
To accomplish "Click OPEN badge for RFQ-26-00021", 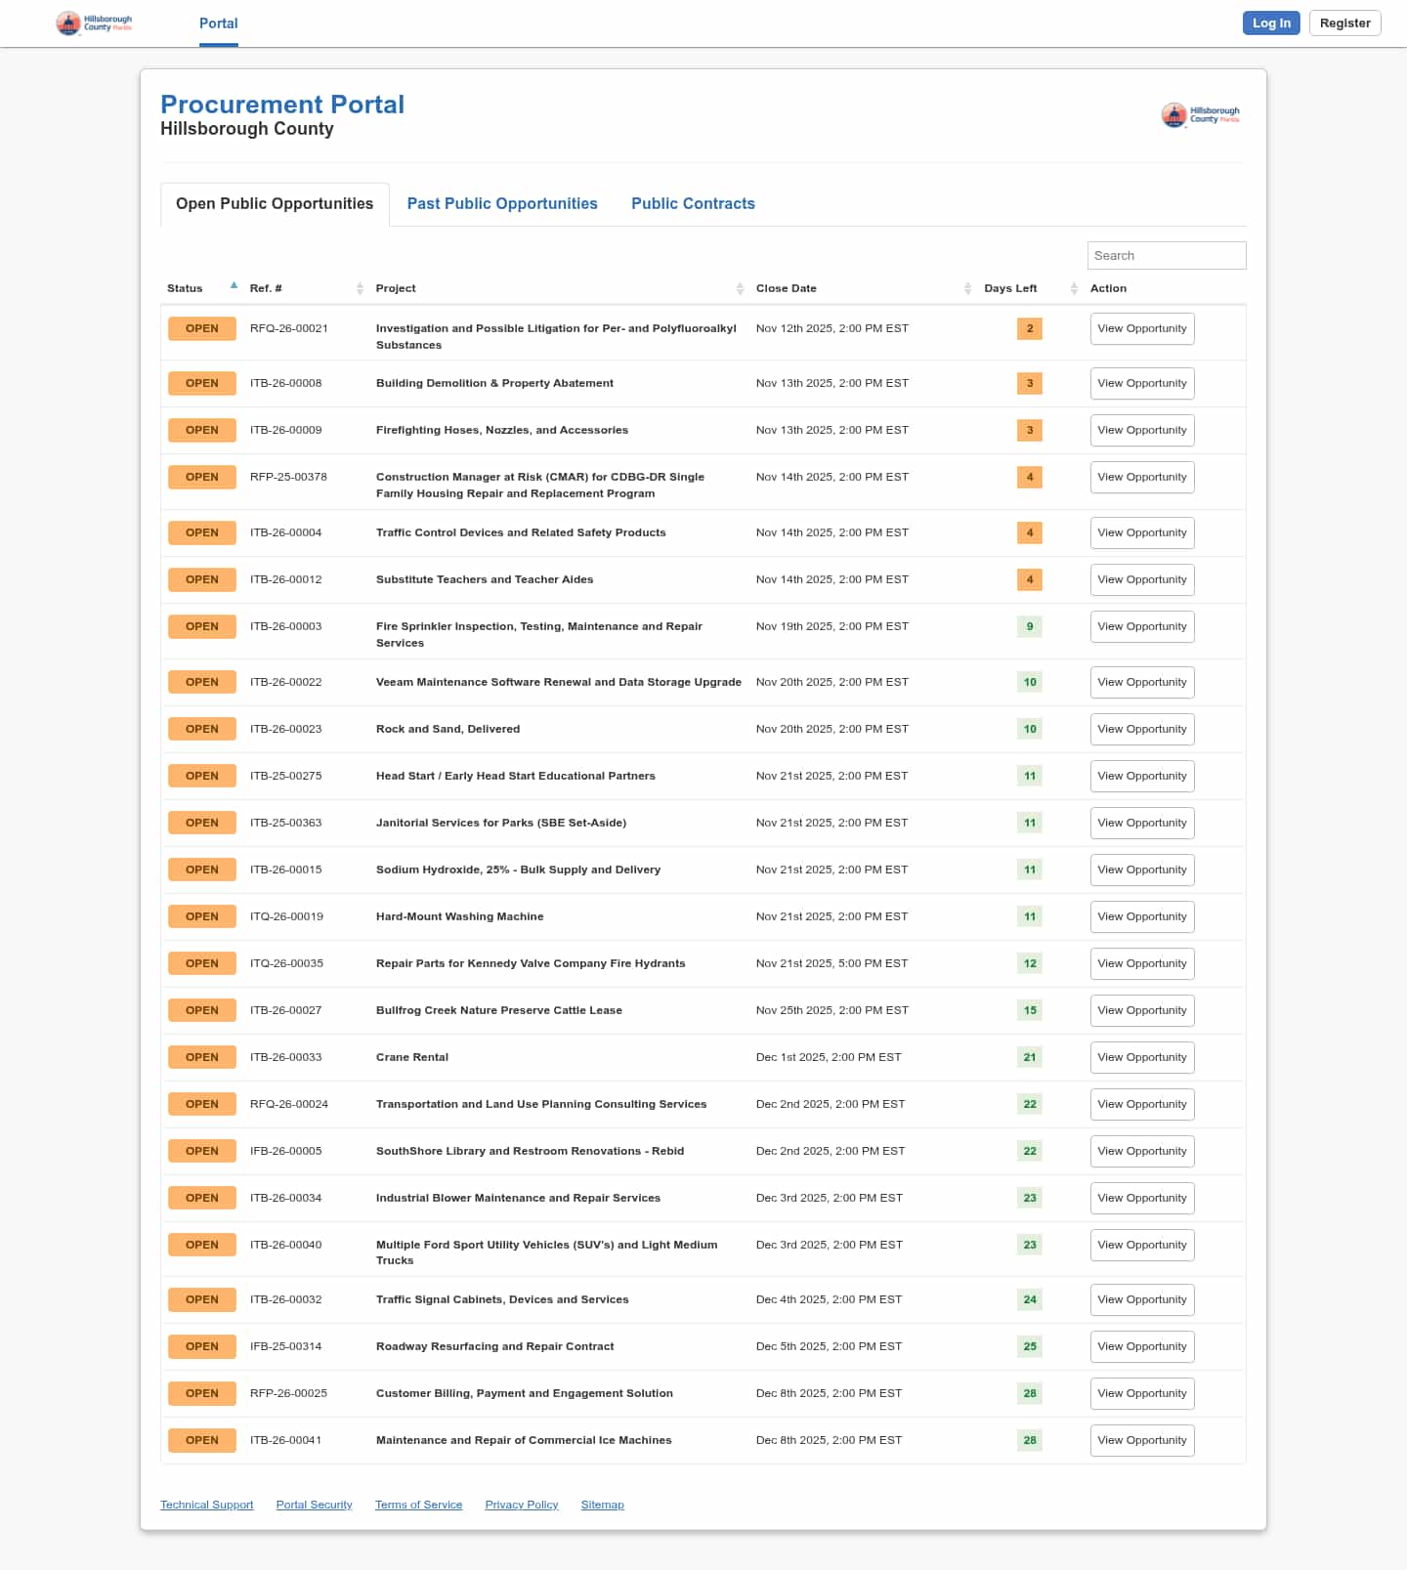I will coord(202,328).
